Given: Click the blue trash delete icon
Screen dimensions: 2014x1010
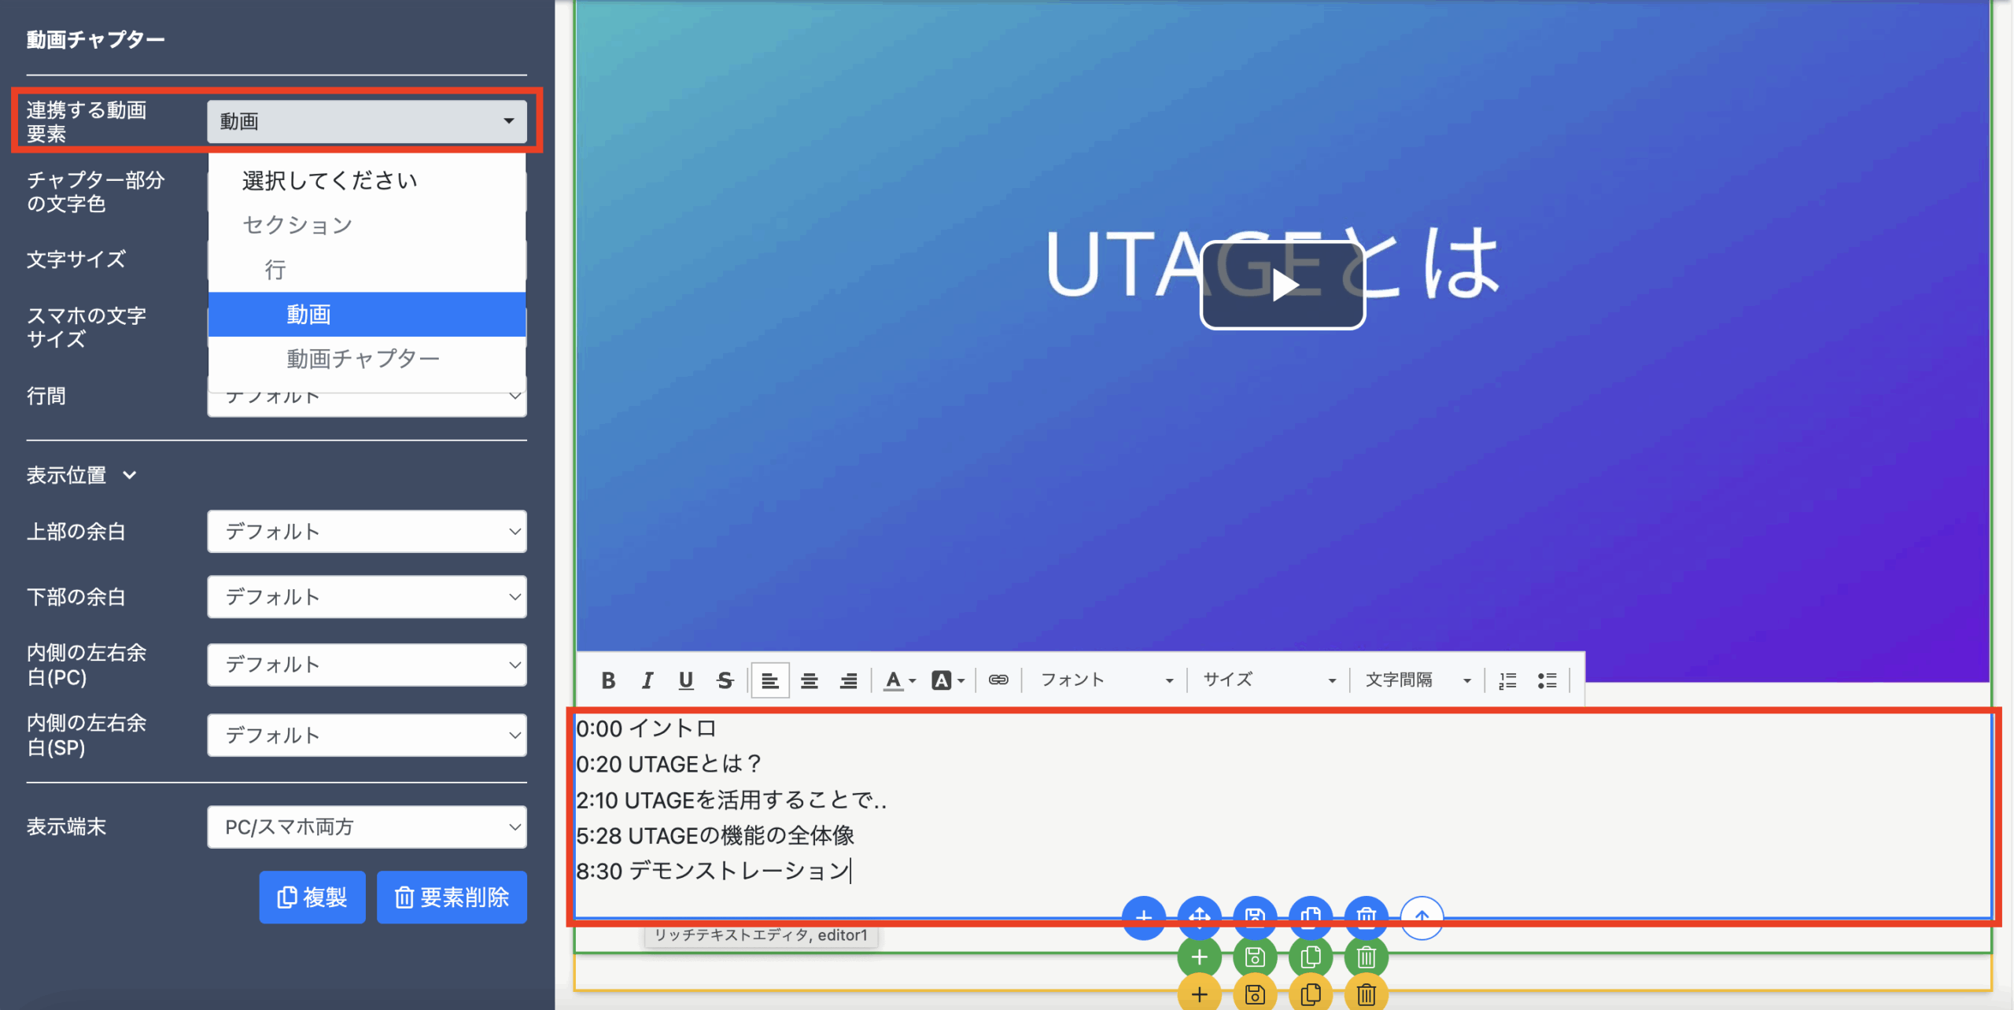Looking at the screenshot, I should 1367,917.
